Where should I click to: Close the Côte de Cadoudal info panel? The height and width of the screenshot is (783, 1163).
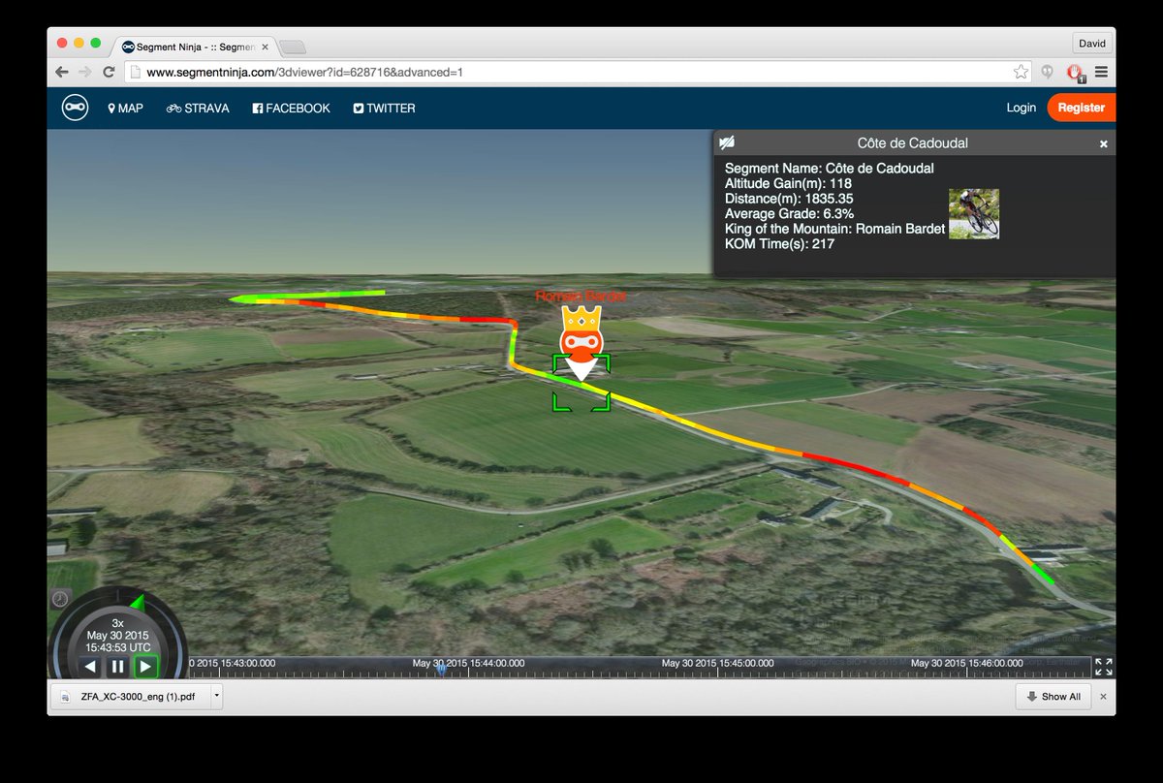coord(1103,143)
